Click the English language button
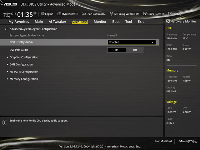The image size is (200, 150). [x=47, y=14]
